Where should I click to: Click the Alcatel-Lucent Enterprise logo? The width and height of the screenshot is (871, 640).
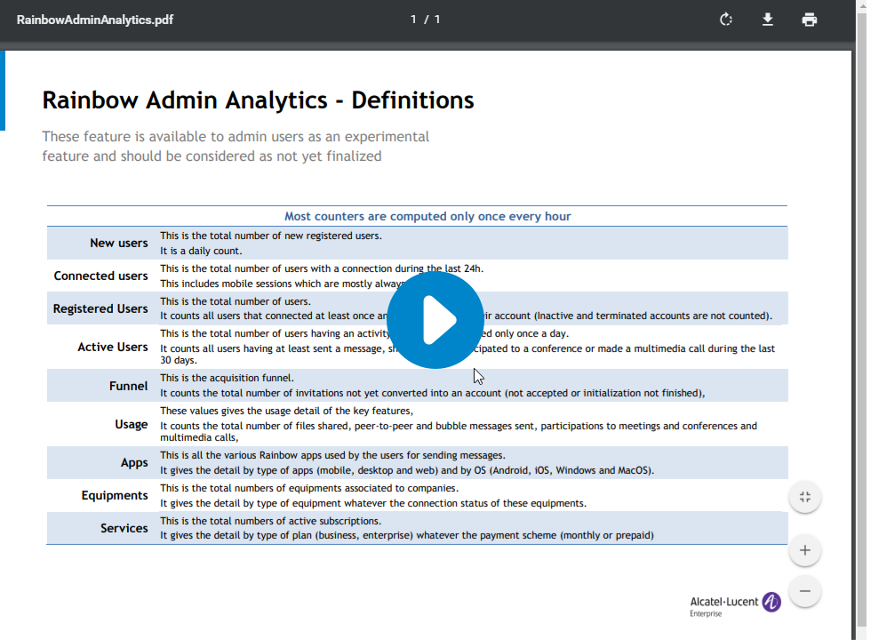click(736, 605)
